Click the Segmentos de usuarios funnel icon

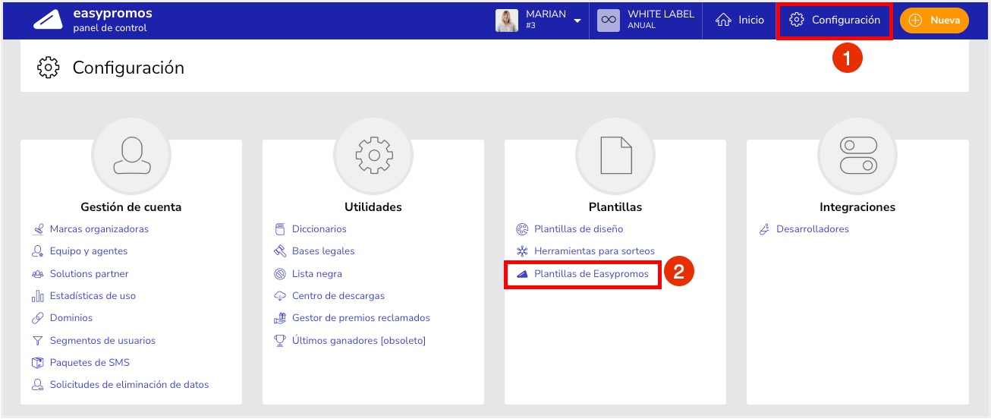(x=38, y=341)
